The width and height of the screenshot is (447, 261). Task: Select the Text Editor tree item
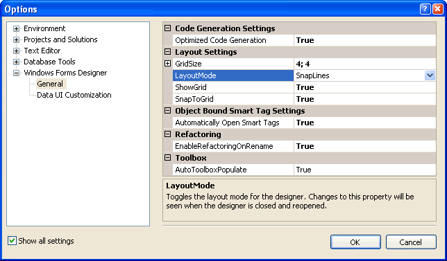coord(42,51)
